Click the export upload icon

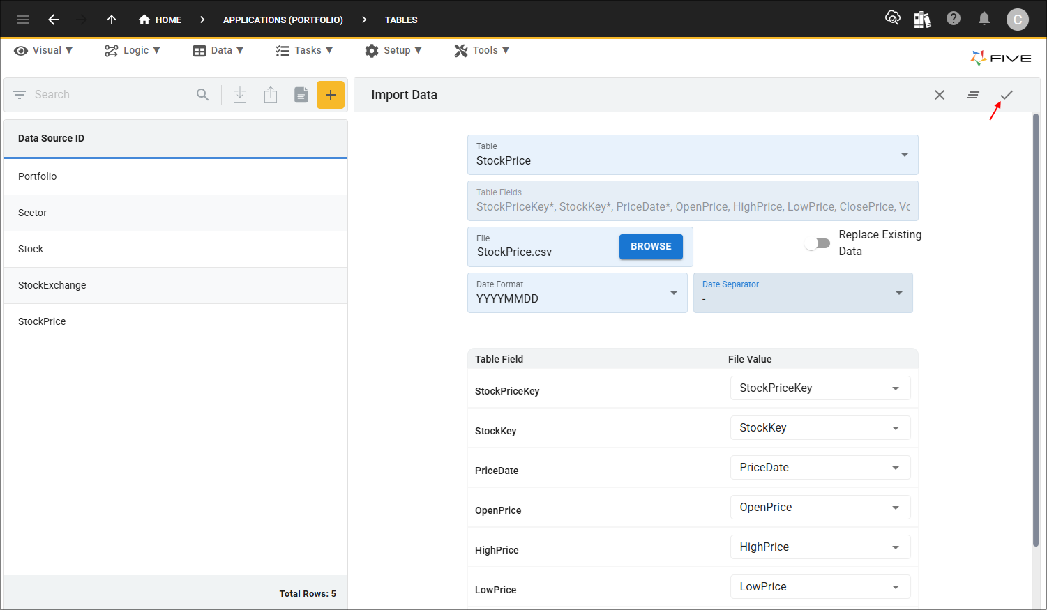click(271, 95)
